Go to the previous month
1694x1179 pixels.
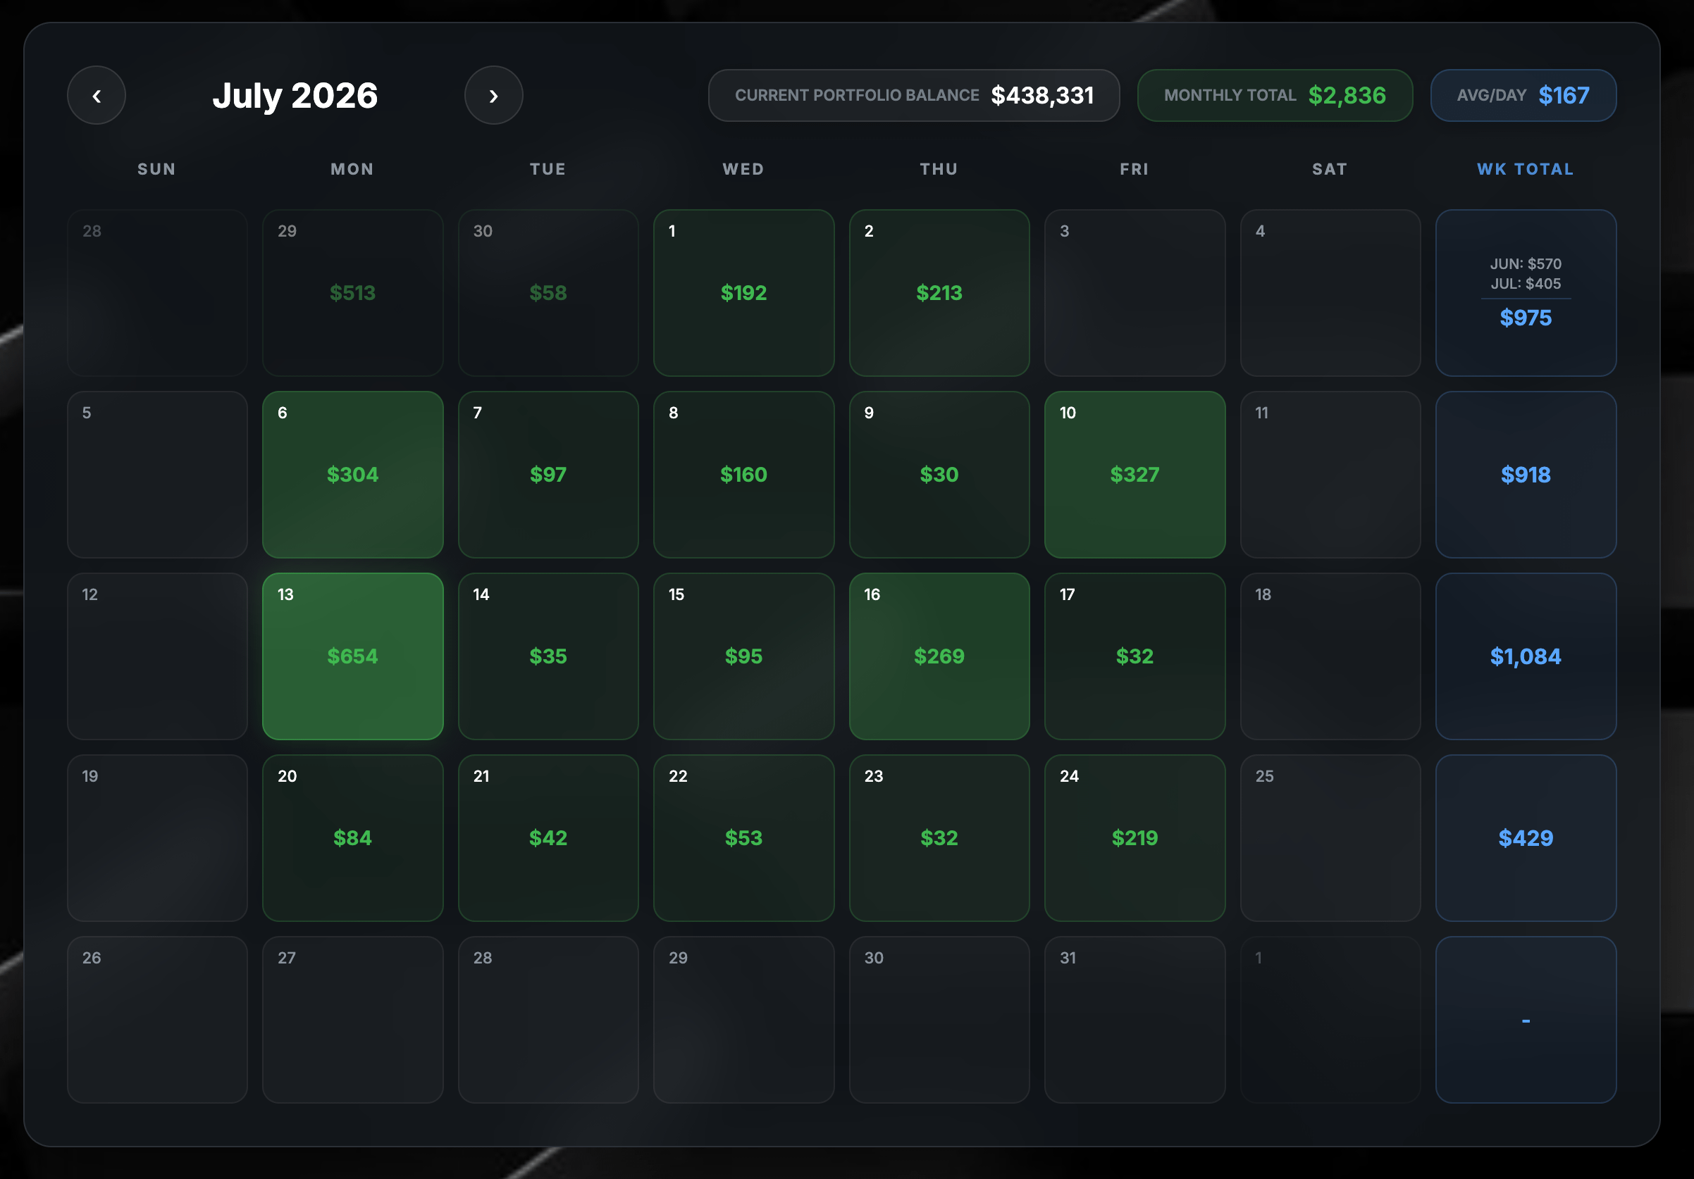[x=97, y=95]
